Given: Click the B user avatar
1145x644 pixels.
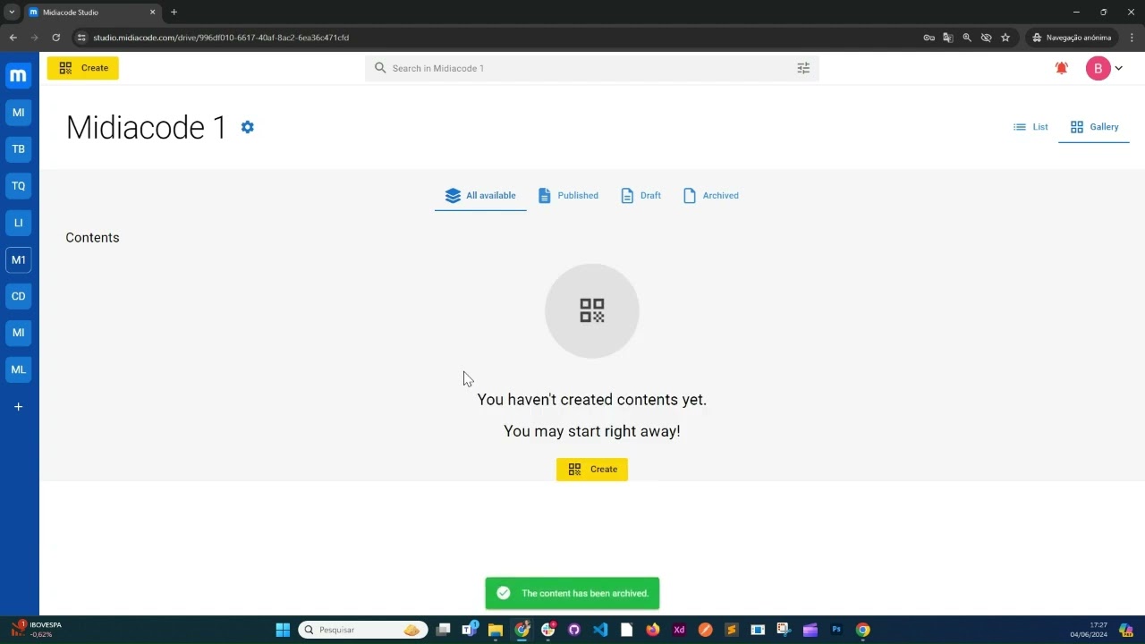Looking at the screenshot, I should [x=1098, y=68].
